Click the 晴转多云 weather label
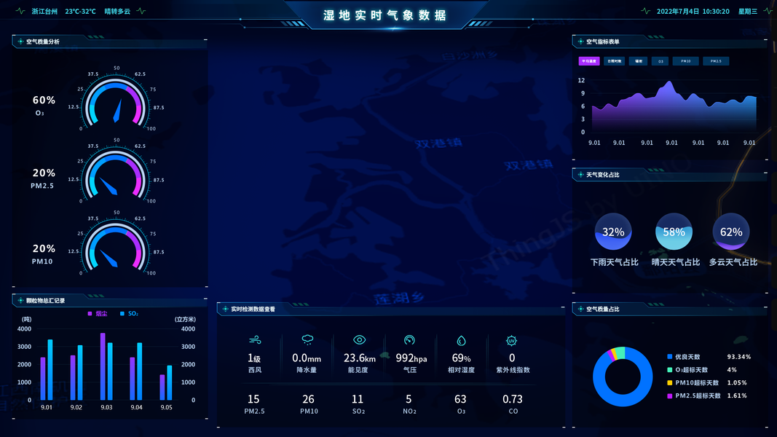The image size is (777, 437). pos(117,11)
